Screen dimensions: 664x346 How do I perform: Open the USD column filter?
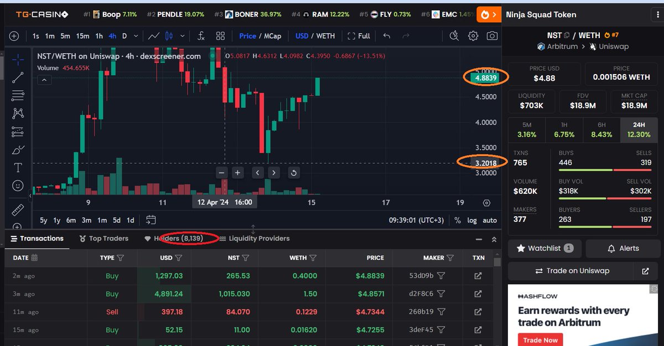pos(179,258)
